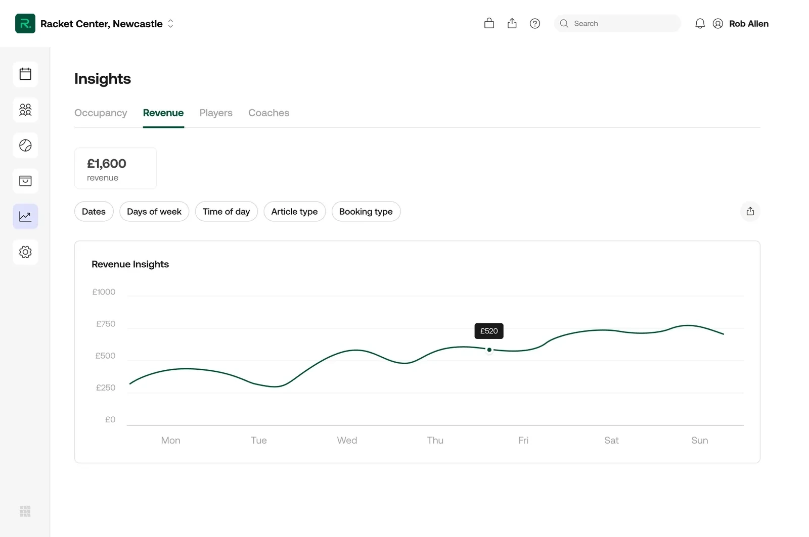Click the Revenue Insights chart title

130,264
